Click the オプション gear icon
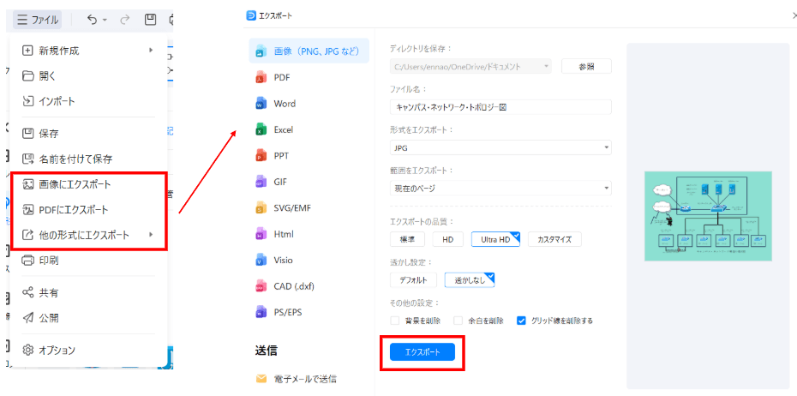The width and height of the screenshot is (797, 396). point(28,351)
